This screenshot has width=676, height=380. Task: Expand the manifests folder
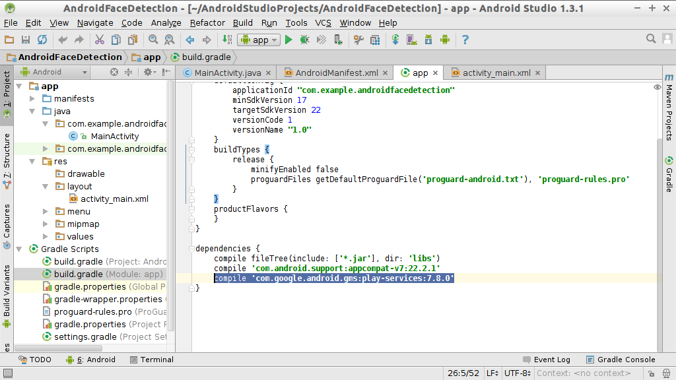(32, 99)
